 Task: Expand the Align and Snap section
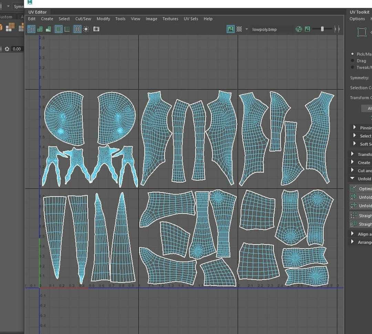coord(352,234)
